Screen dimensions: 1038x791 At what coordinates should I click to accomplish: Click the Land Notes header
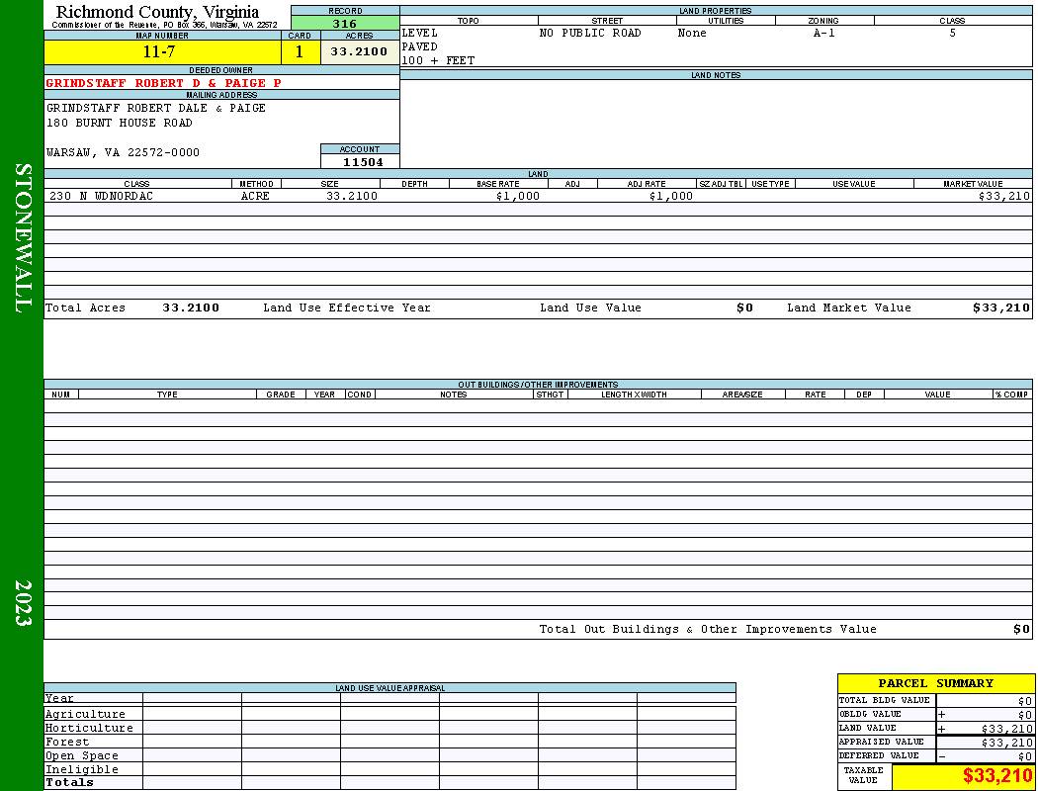tap(716, 75)
